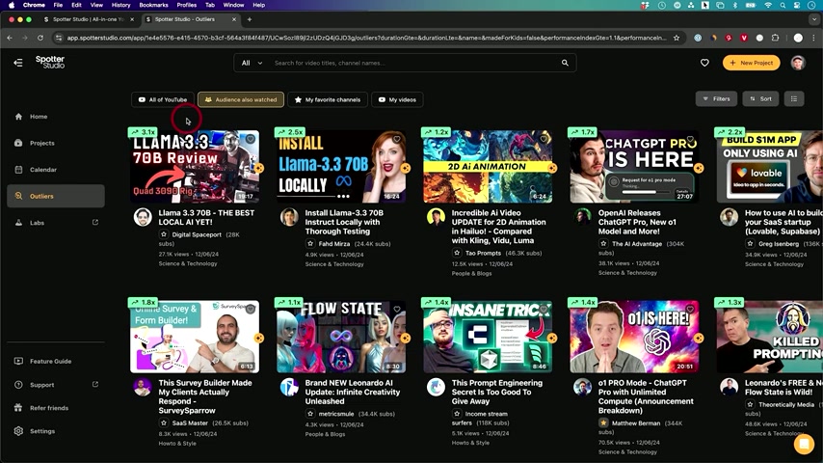Star the Theoretically Media channel
Viewport: 823px width, 463px height.
(750, 405)
